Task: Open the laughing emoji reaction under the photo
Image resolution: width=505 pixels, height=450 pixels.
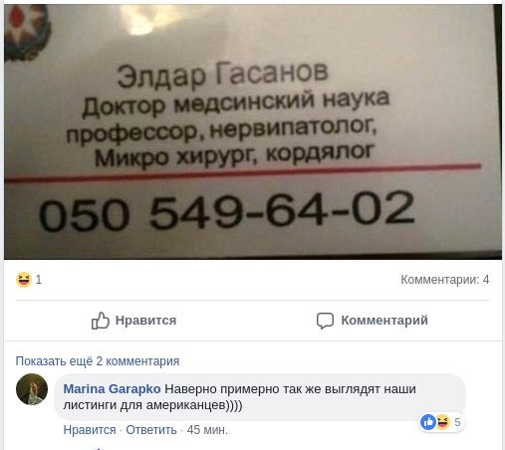Action: click(x=24, y=280)
